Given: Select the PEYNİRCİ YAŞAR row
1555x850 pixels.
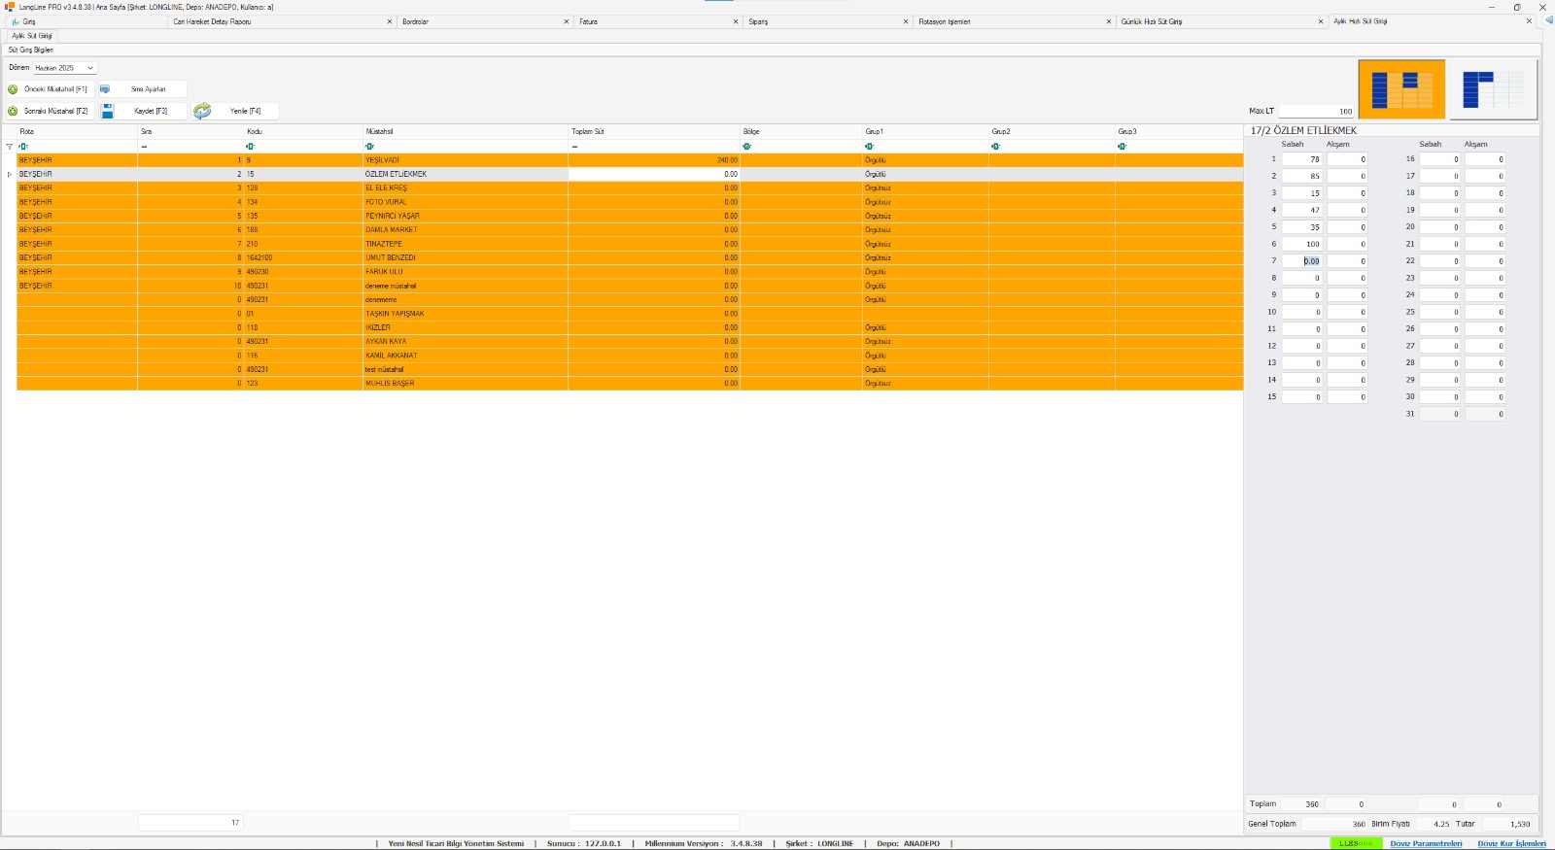Looking at the screenshot, I should [x=630, y=216].
